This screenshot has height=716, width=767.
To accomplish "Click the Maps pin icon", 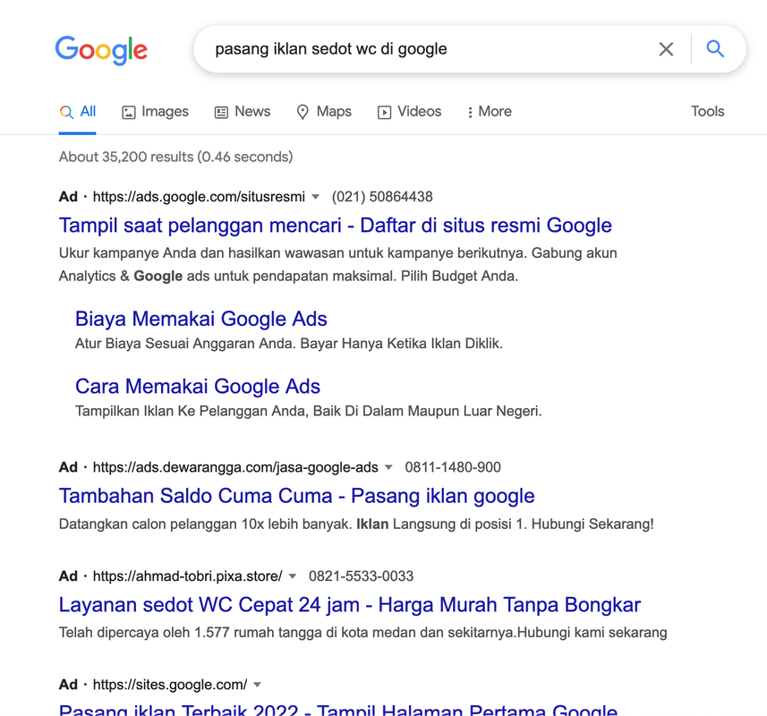I will (303, 112).
